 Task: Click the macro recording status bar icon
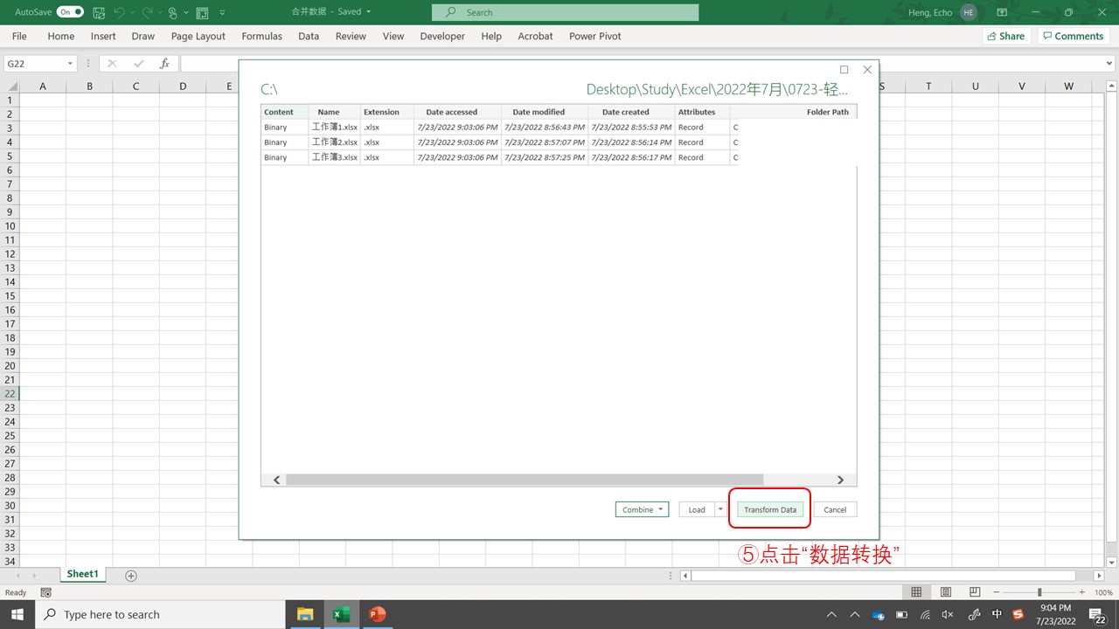pyautogui.click(x=45, y=592)
